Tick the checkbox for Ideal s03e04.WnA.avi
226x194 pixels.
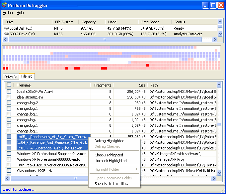[x=9, y=92]
